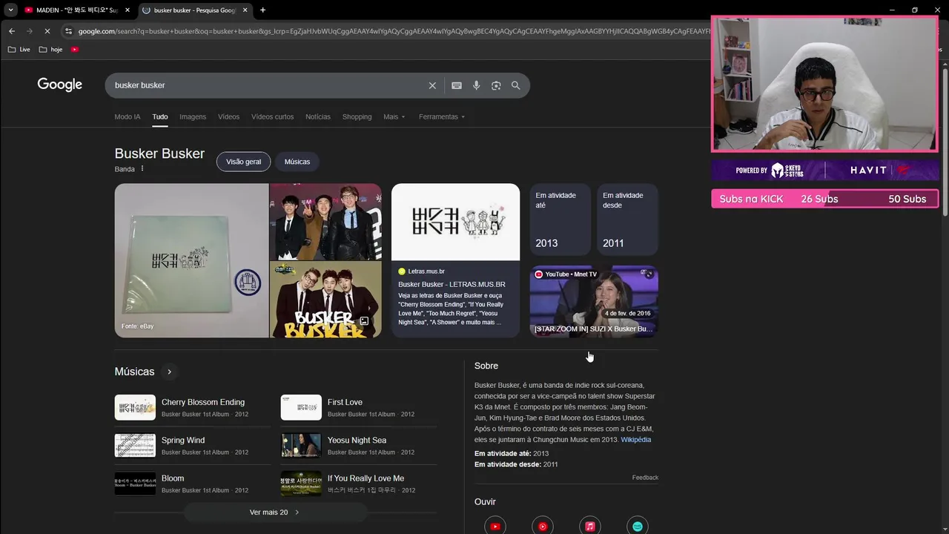Go to Google home via logo
This screenshot has width=949, height=534.
click(60, 85)
